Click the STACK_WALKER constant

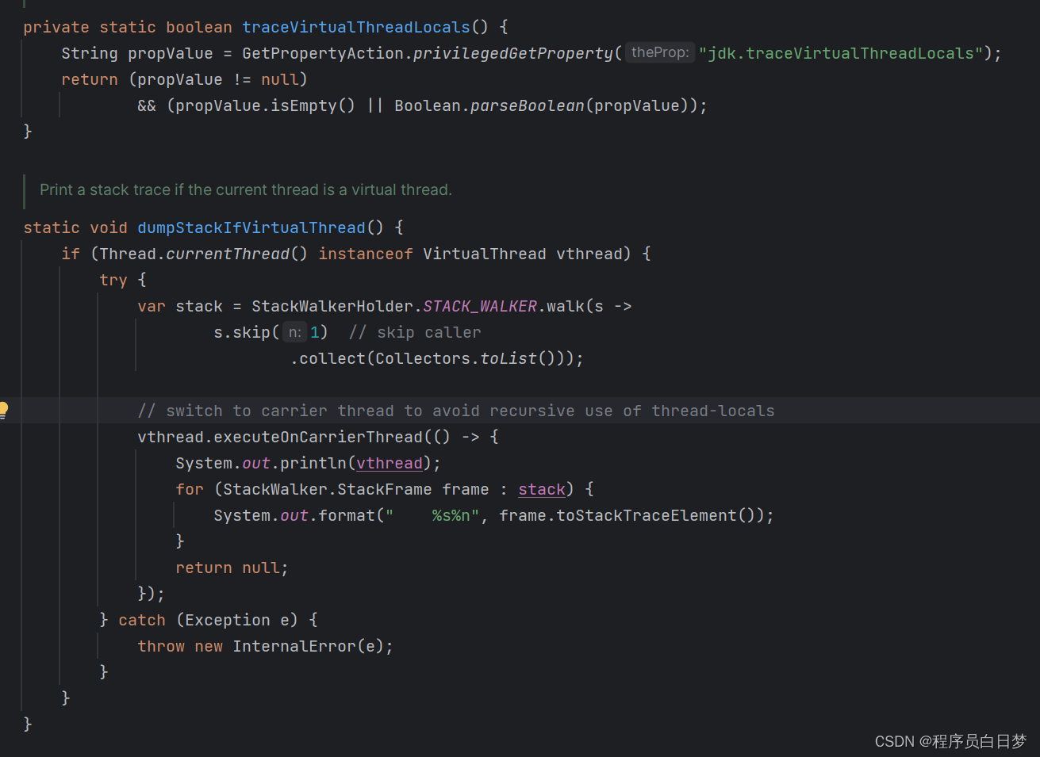(480, 306)
